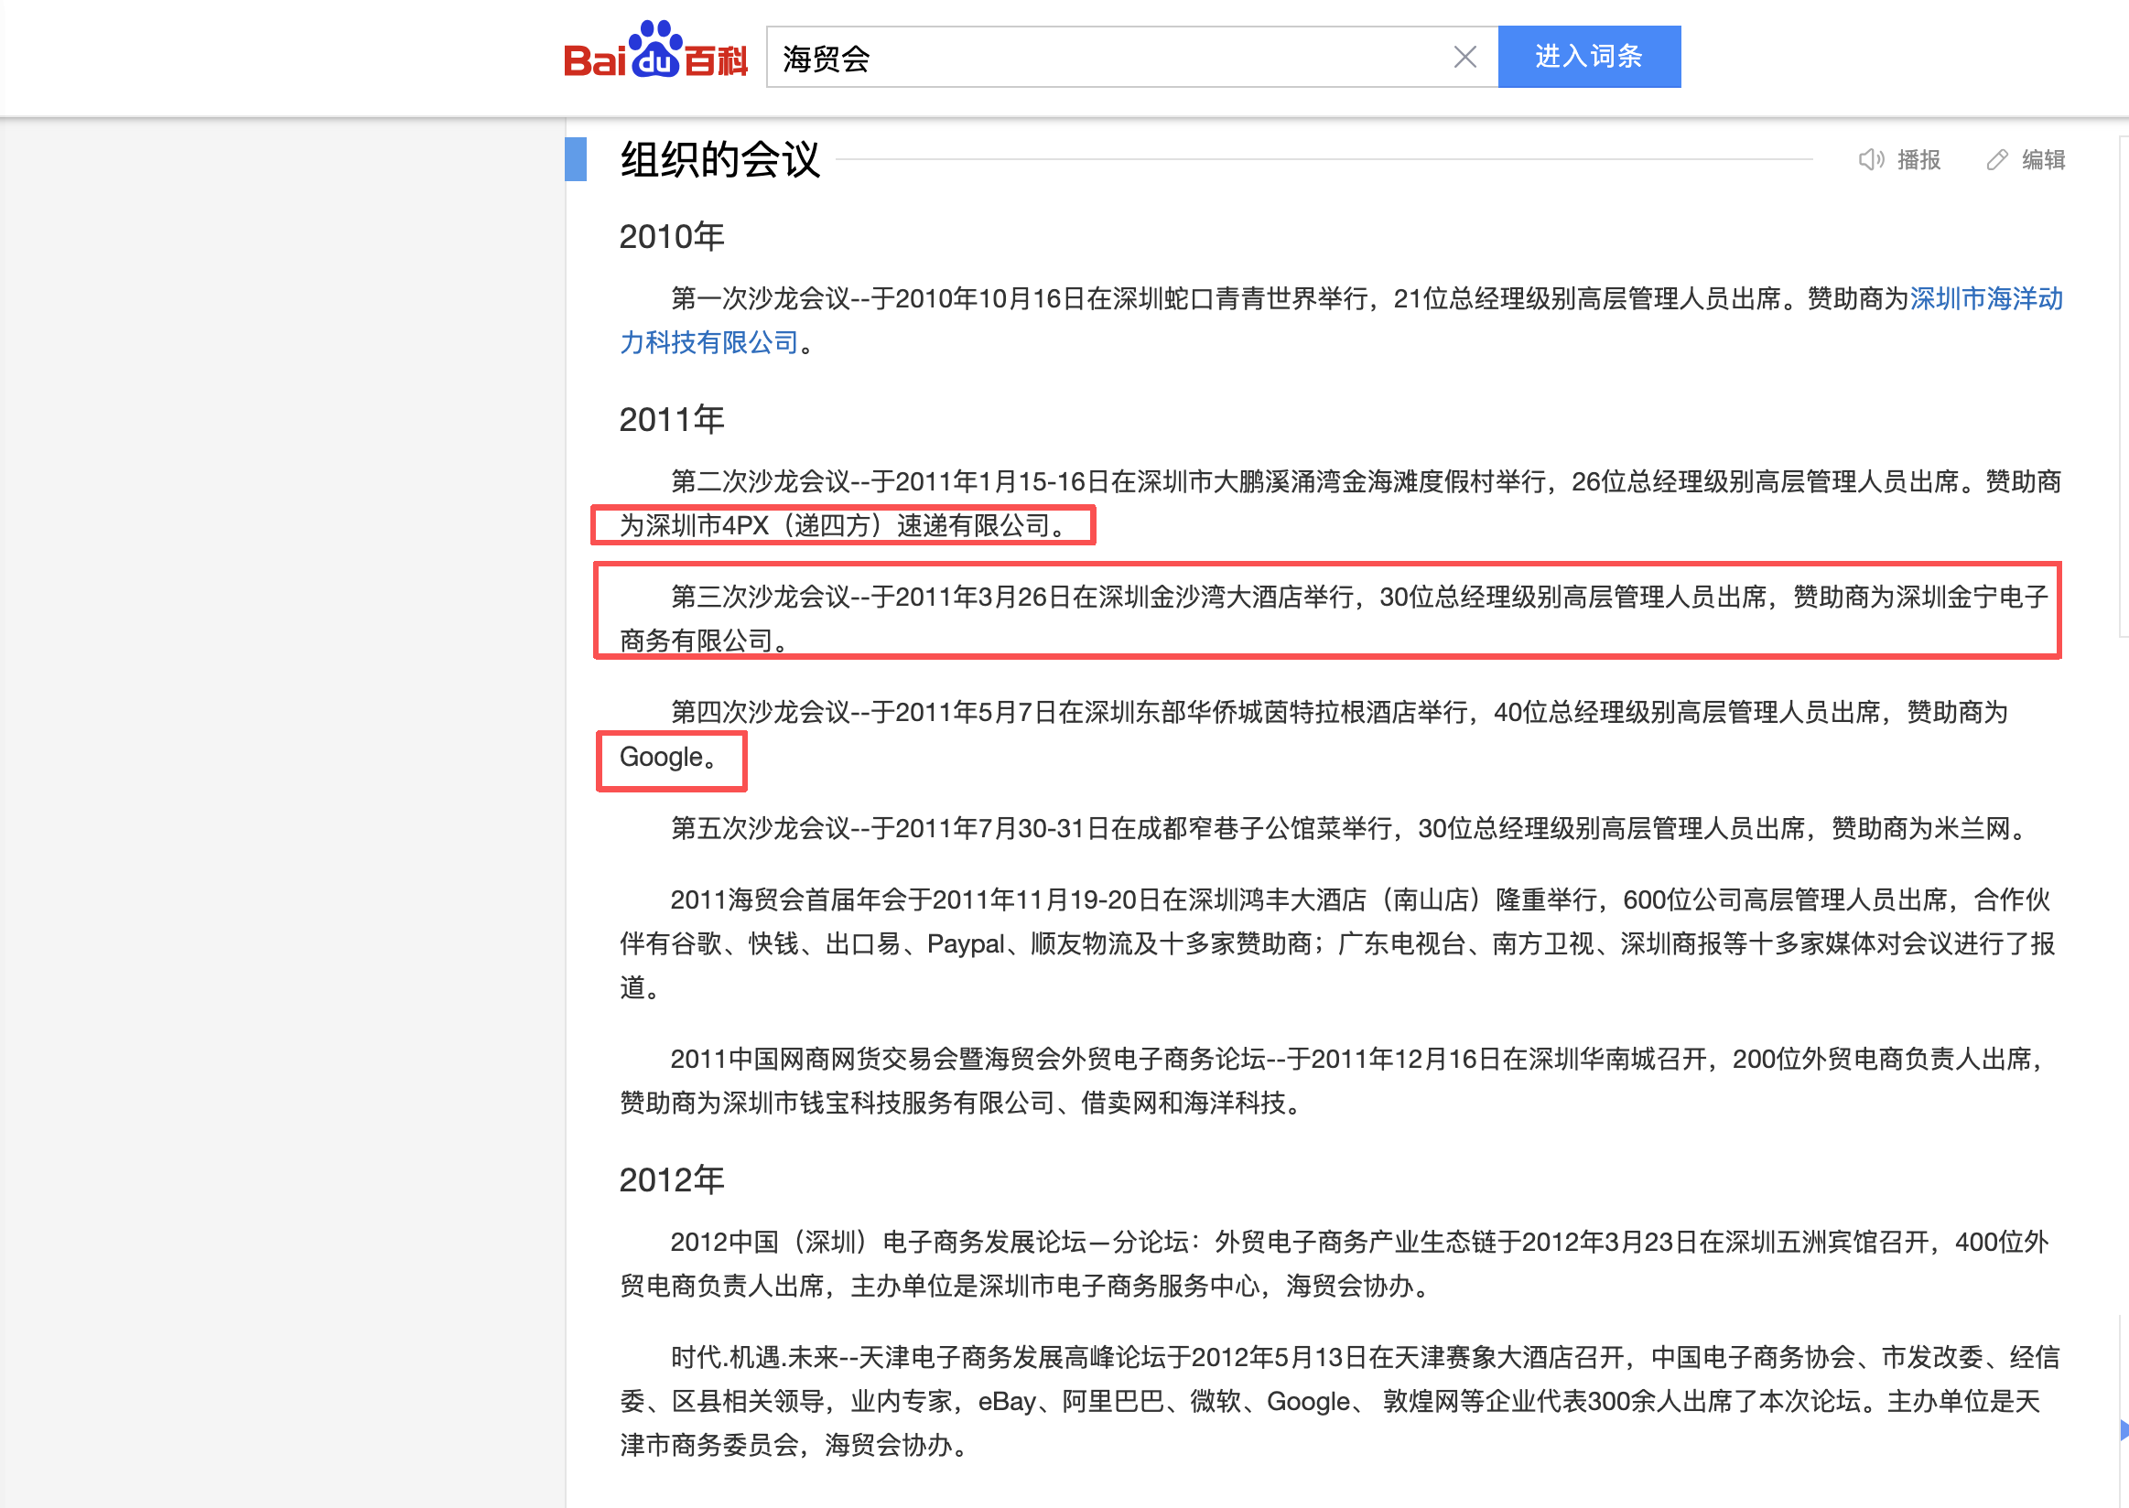Screen dimensions: 2129x1508
Task: Click the 2011年 subheading
Action: coord(672,420)
